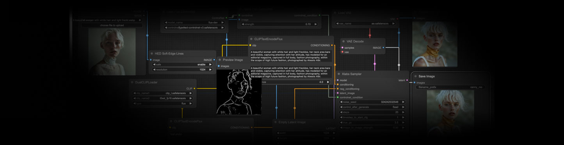Click the CONDITIONING output port of upper CLIPTextEncodeFlux
Image resolution: width=564 pixels, height=145 pixels.
[332, 45]
